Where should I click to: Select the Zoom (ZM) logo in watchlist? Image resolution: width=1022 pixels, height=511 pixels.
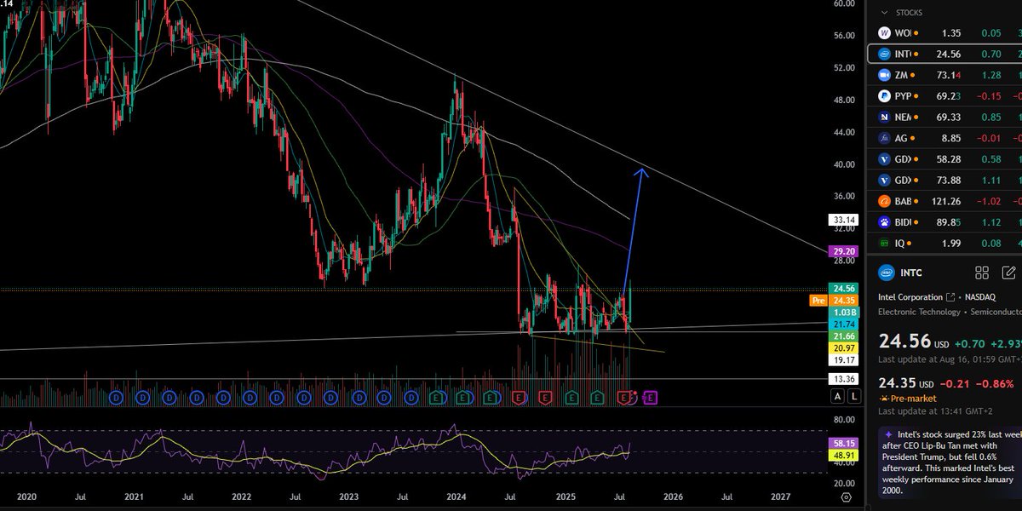[x=884, y=75]
